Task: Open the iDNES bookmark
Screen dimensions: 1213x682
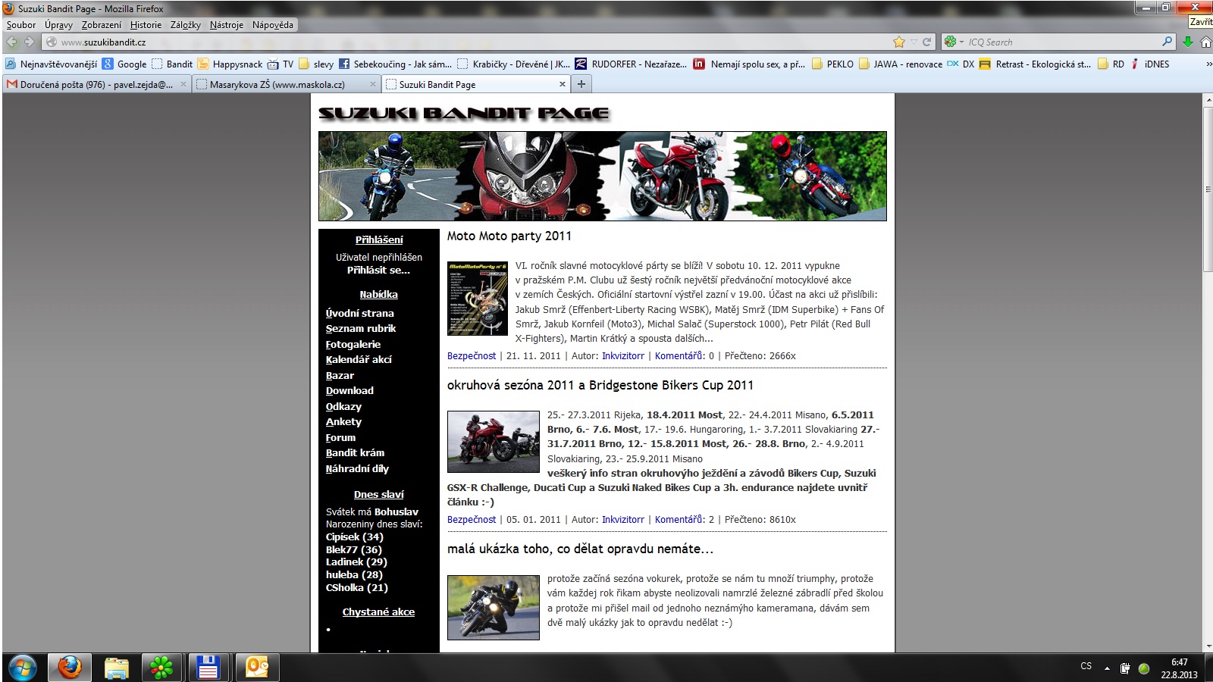Action: (x=1150, y=64)
